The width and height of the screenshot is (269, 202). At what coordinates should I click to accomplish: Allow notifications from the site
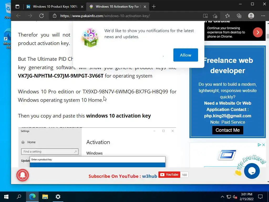[x=186, y=55]
